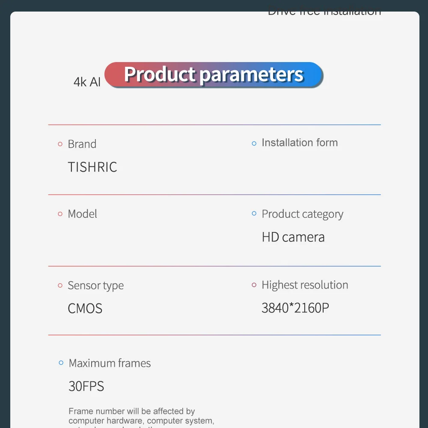The width and height of the screenshot is (428, 428).
Task: Click the CMOS sensor value
Action: click(85, 309)
